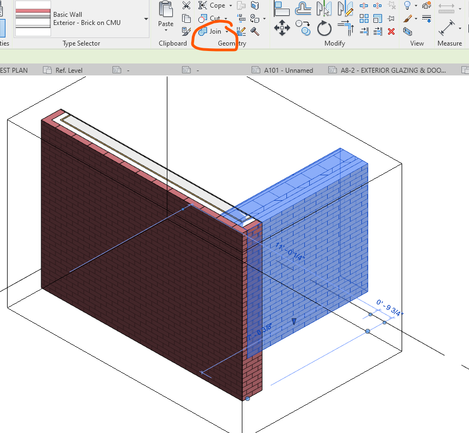Select the Demolish hammer tool
Screen dimensions: 469x433
click(x=253, y=31)
